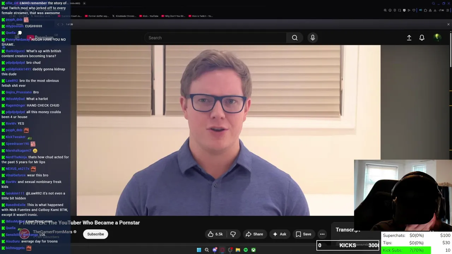Click the page vertical scrollbar
The width and height of the screenshot is (452, 254).
click(x=450, y=49)
